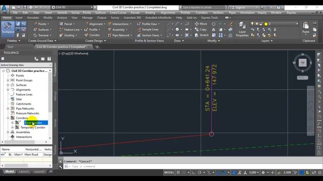Toggle grid display in status bar
Screen dimensions: 323x181
pos(178,172)
